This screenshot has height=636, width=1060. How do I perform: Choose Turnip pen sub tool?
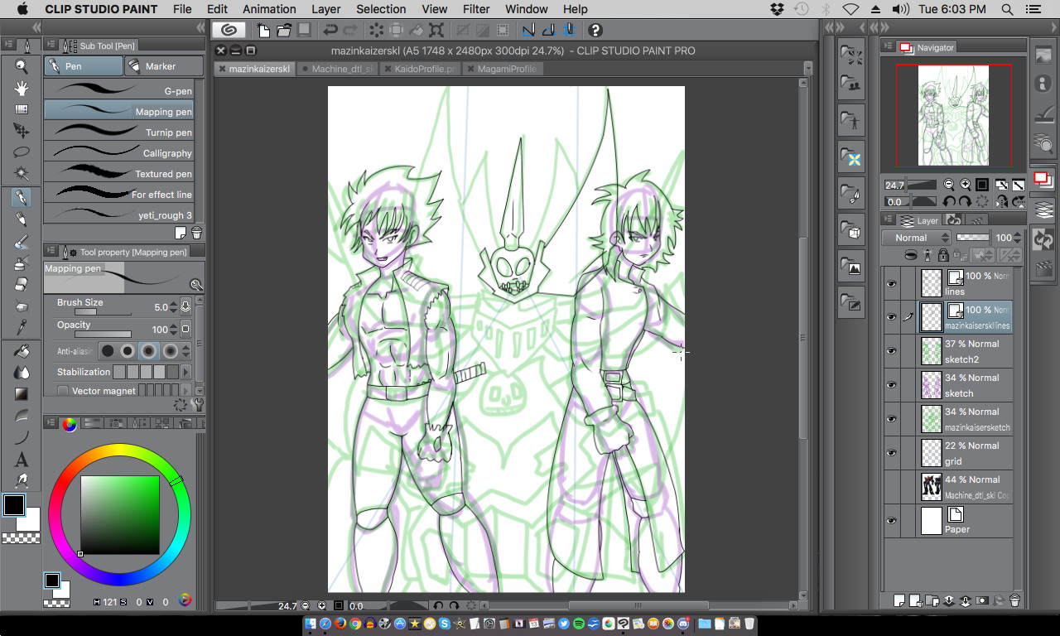click(118, 132)
